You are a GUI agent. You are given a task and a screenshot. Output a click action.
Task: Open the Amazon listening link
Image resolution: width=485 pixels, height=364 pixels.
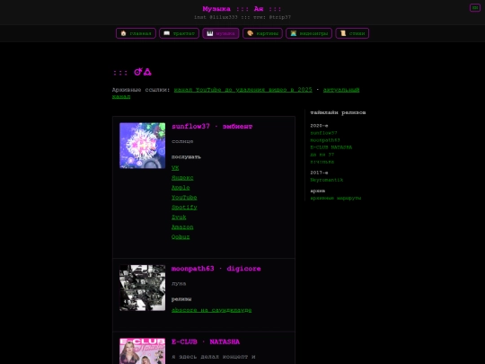click(x=182, y=227)
